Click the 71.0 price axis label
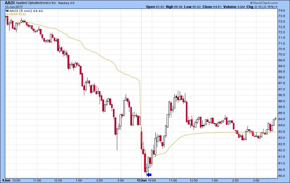Screen dimensions: 290x183 (x=282, y=43)
